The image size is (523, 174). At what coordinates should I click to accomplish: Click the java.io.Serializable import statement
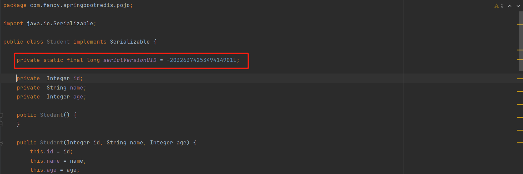[x=50, y=24]
